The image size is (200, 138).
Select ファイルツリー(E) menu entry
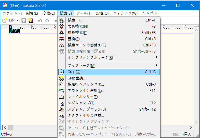(109, 97)
